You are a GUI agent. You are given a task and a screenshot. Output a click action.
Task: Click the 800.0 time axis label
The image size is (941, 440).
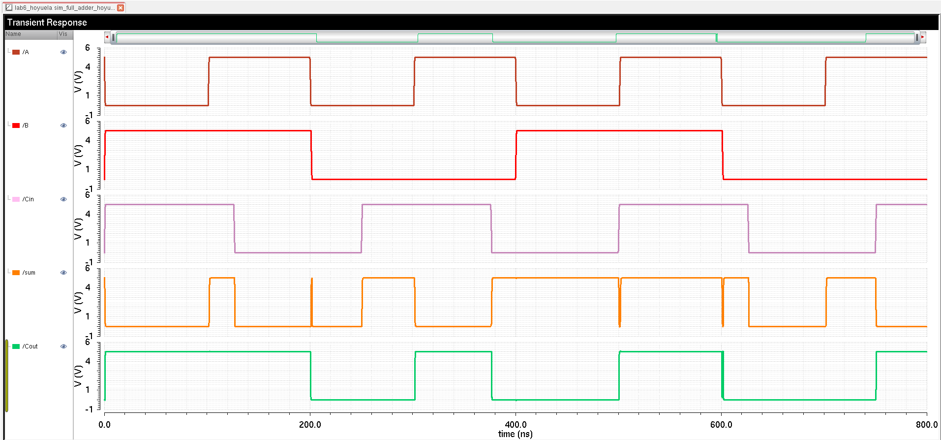click(927, 425)
